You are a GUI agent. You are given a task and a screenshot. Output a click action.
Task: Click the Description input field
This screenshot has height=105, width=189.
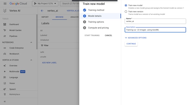pyautogui.click(x=155, y=30)
